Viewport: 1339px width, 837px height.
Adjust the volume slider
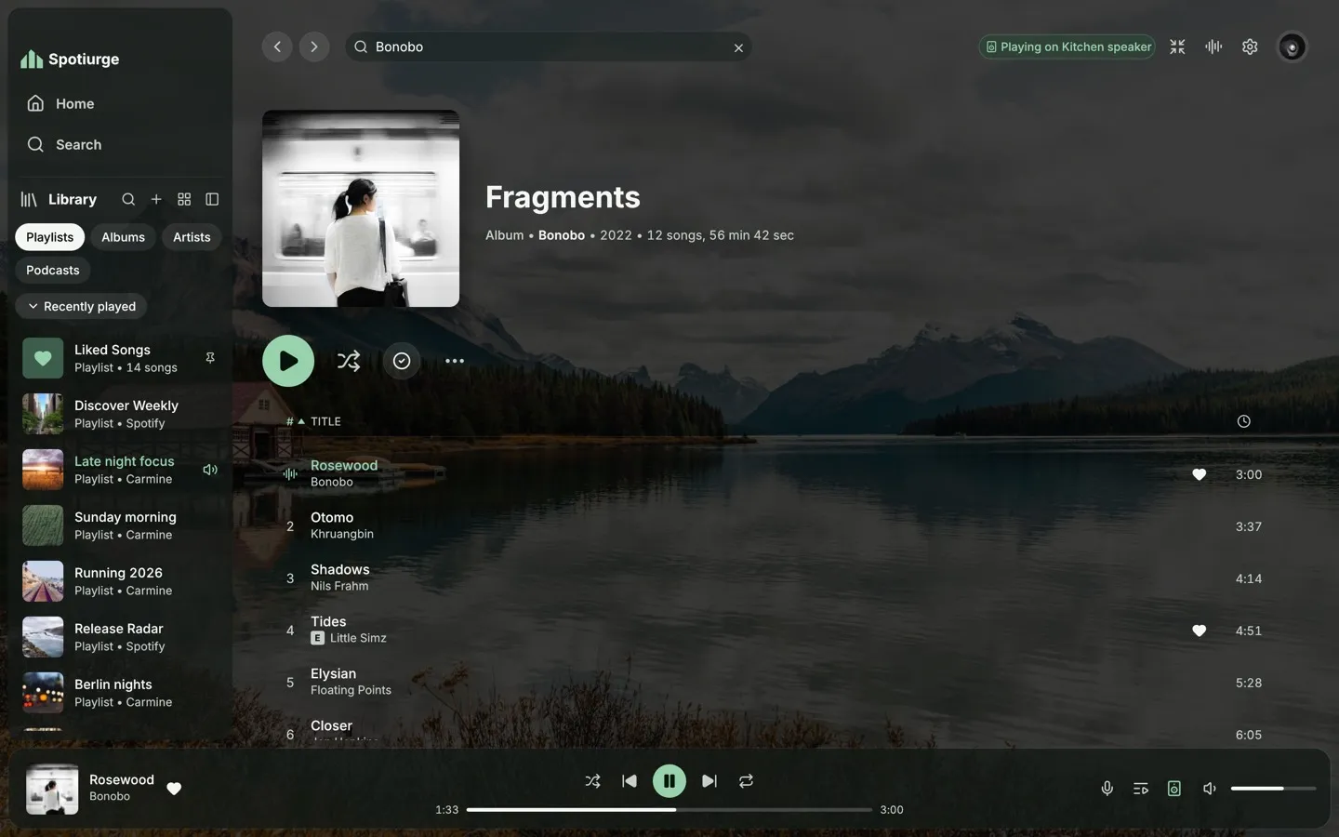pyautogui.click(x=1273, y=789)
